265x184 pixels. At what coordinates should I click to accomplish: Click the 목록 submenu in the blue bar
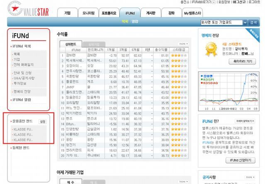coord(125,22)
